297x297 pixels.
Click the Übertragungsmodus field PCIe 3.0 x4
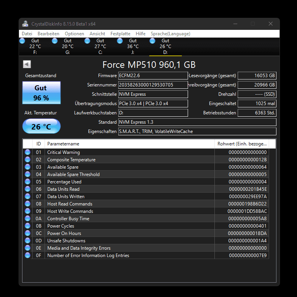[153, 104]
